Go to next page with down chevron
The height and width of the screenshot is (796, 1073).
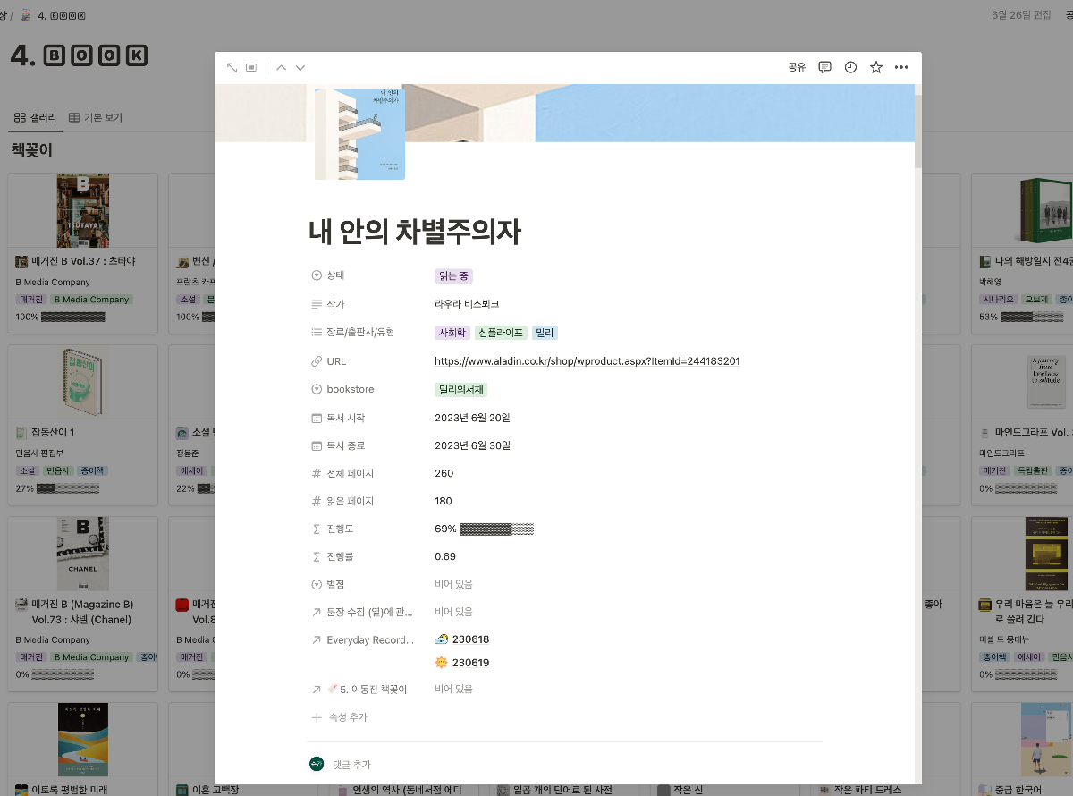pos(300,67)
